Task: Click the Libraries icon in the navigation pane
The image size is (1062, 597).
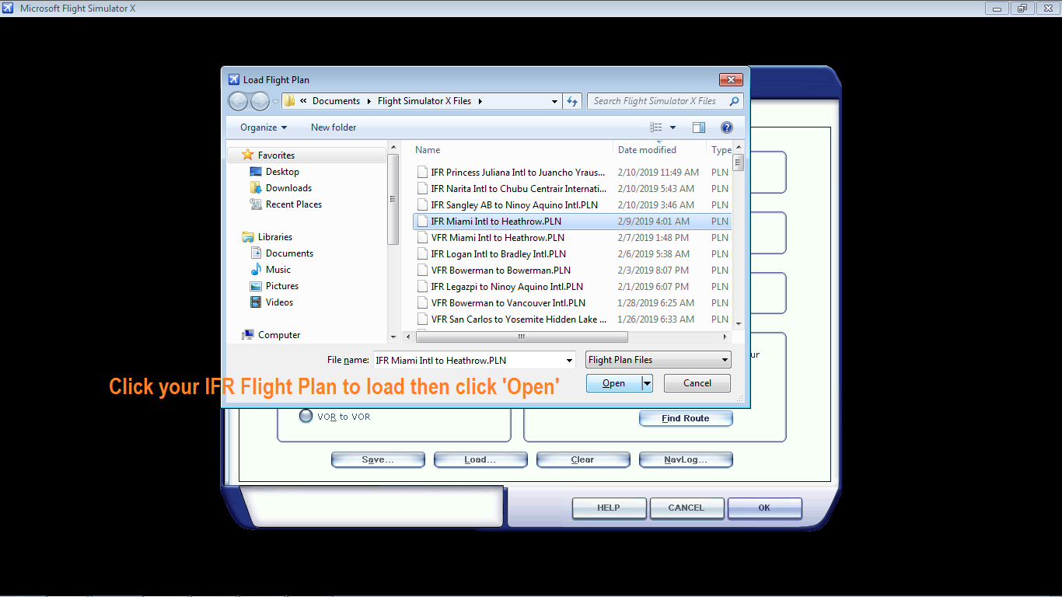Action: pyautogui.click(x=248, y=237)
